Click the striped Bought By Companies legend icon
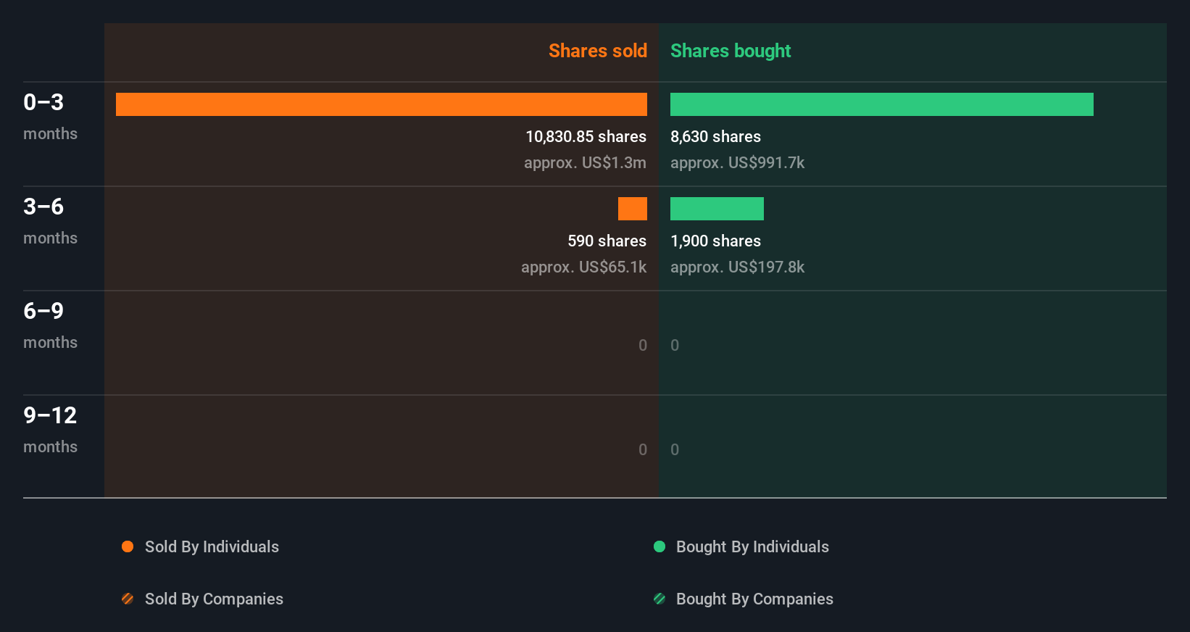The height and width of the screenshot is (632, 1190). (x=660, y=599)
